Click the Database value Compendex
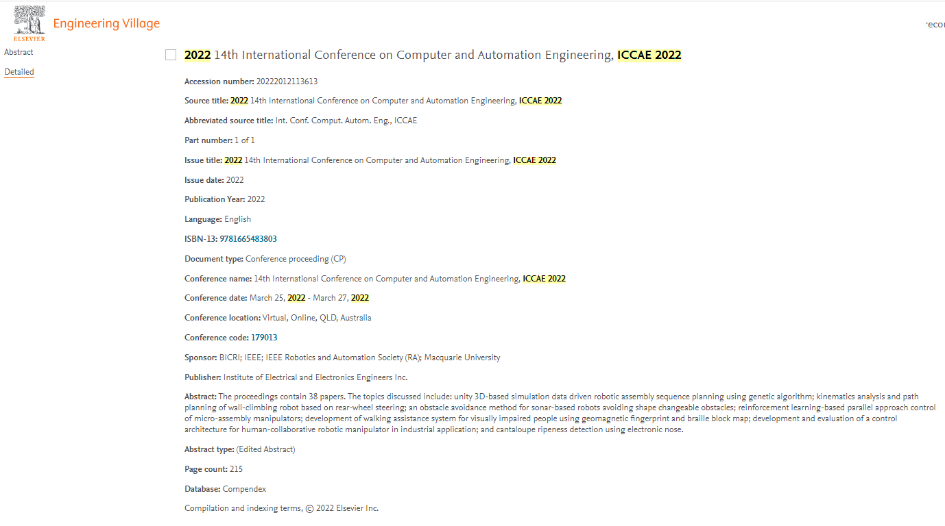This screenshot has height=526, width=945. tap(244, 489)
